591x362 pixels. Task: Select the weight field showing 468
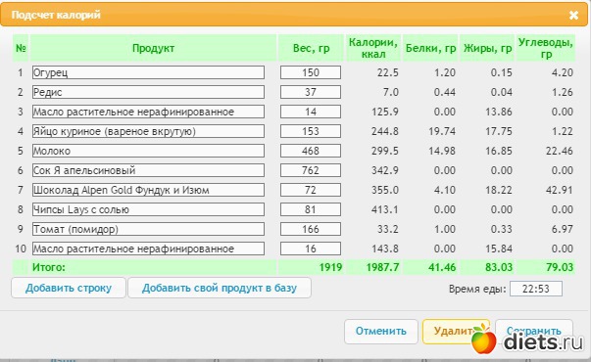coord(311,151)
